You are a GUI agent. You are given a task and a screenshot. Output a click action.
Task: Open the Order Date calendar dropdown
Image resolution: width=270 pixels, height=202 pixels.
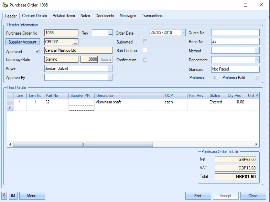pyautogui.click(x=183, y=33)
